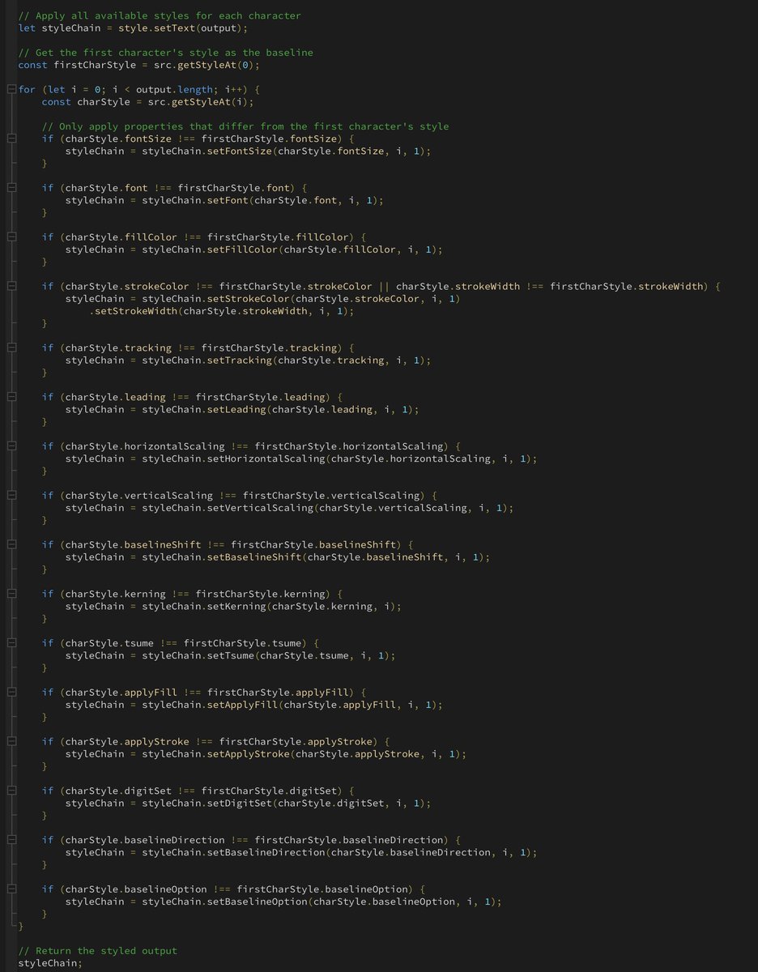Click the comment 'Get the first character's style as the baseline'
This screenshot has height=972, width=758.
coord(165,53)
